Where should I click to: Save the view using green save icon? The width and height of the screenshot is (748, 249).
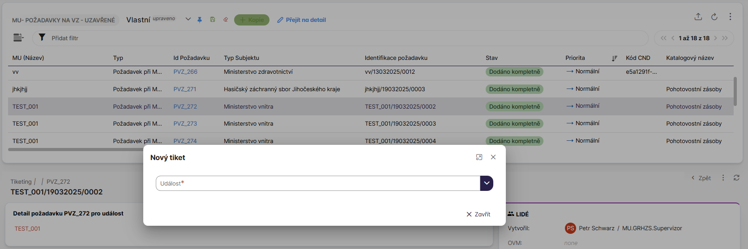click(x=213, y=20)
